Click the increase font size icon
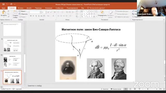Screen dimensions: 166x93 click(49, 12)
